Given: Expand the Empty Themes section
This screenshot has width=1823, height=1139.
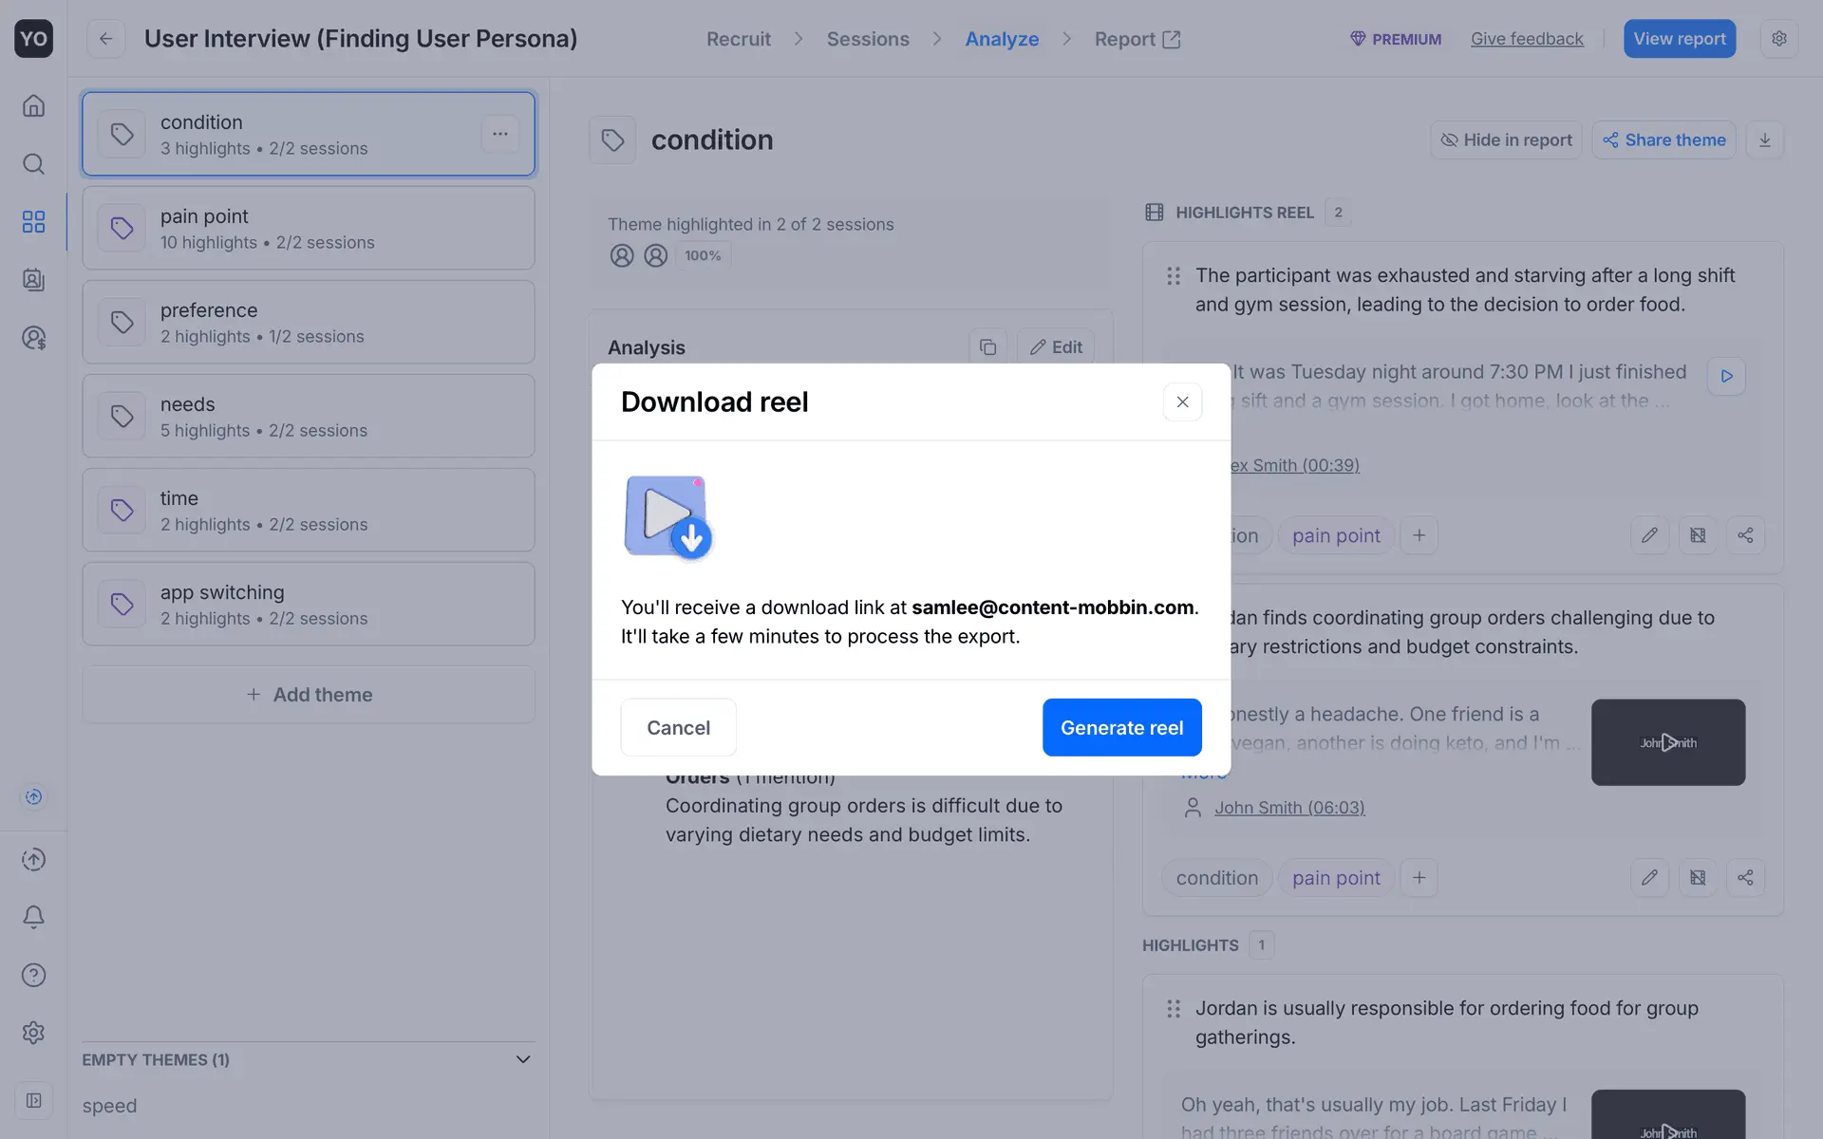Looking at the screenshot, I should point(522,1059).
